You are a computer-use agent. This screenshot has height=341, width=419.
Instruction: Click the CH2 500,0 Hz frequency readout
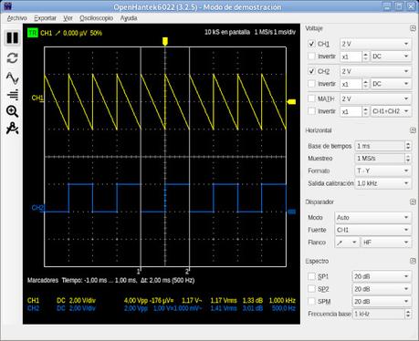pos(283,308)
